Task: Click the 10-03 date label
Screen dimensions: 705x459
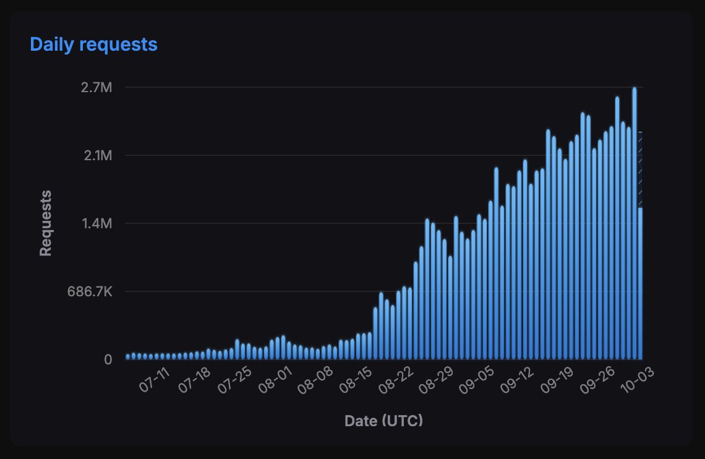Action: (x=637, y=379)
